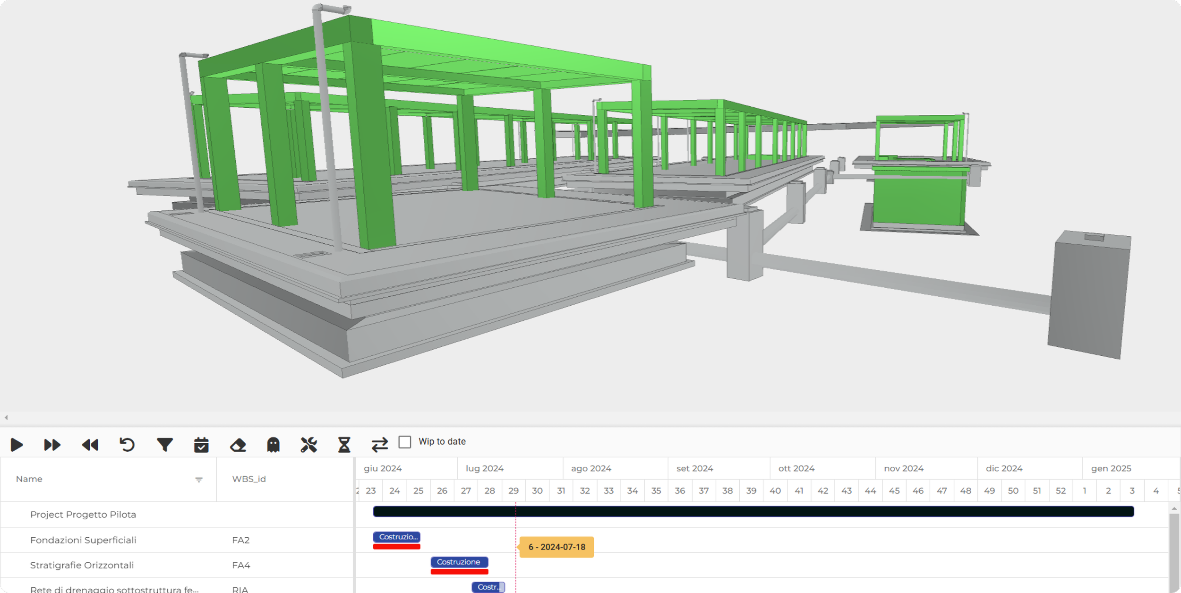
Task: Select the Fondazioni Superficiali row
Action: 83,540
